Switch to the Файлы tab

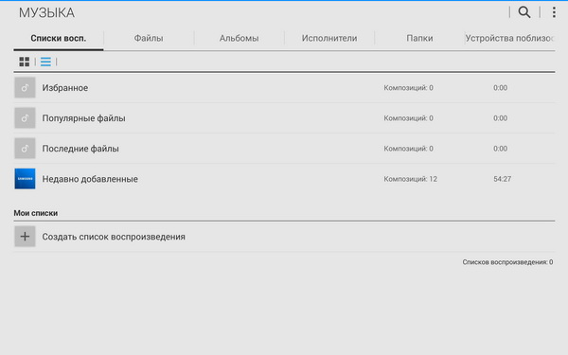149,39
